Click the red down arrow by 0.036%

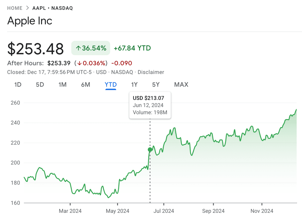pos(80,63)
